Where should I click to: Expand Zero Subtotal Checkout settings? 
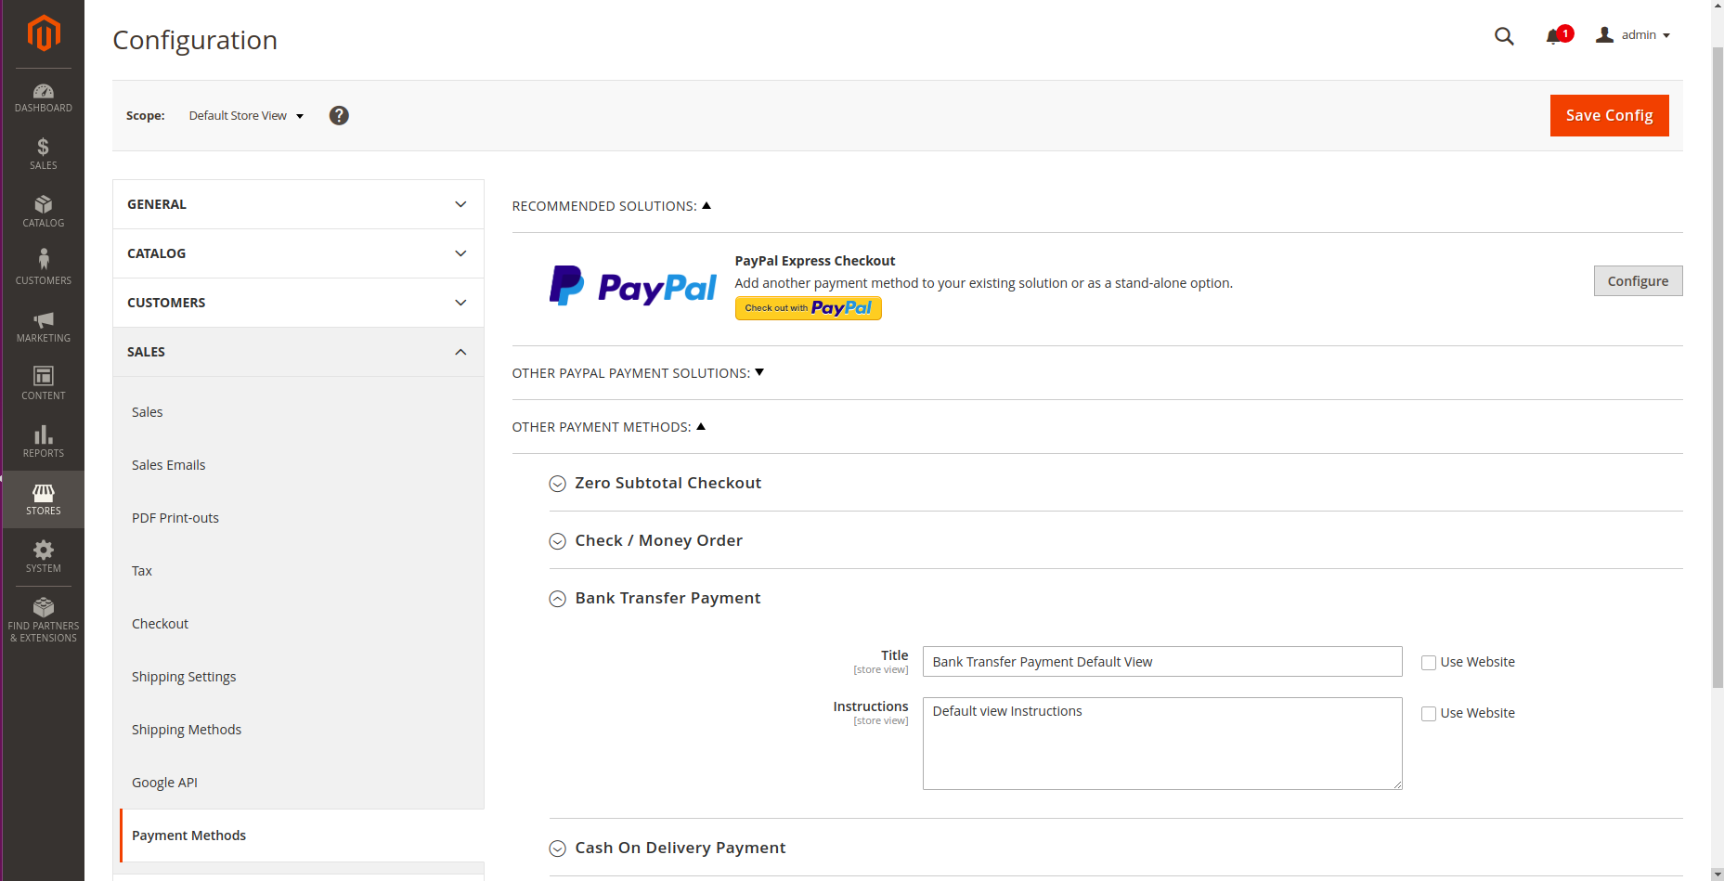tap(655, 483)
